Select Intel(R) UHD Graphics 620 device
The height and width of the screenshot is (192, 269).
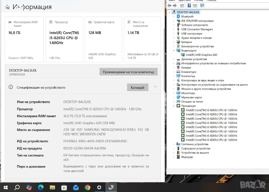(x=201, y=55)
